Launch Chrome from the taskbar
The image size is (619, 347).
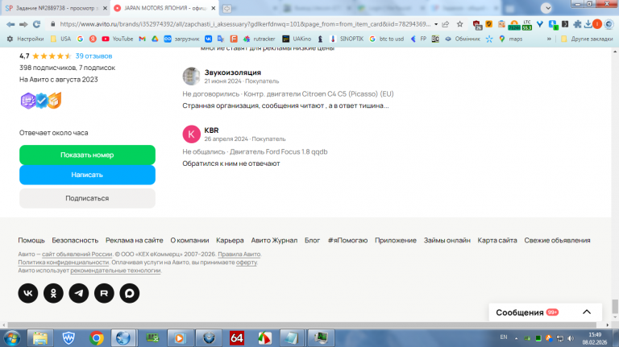(x=97, y=338)
